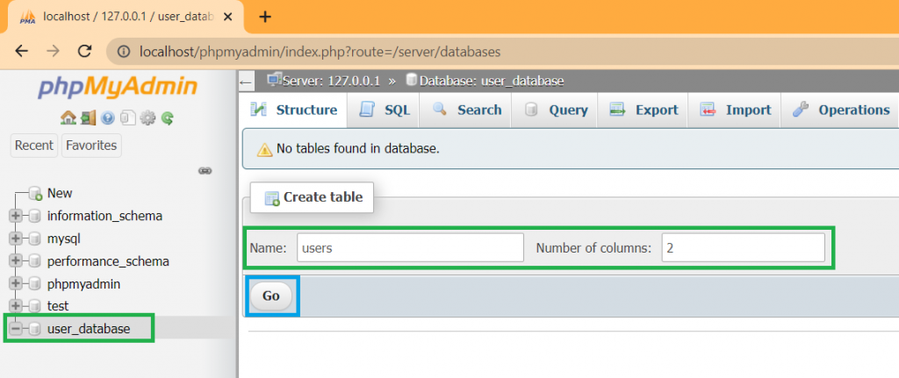Switch to the Query tab
Viewport: 899px width, 378px height.
pos(556,110)
